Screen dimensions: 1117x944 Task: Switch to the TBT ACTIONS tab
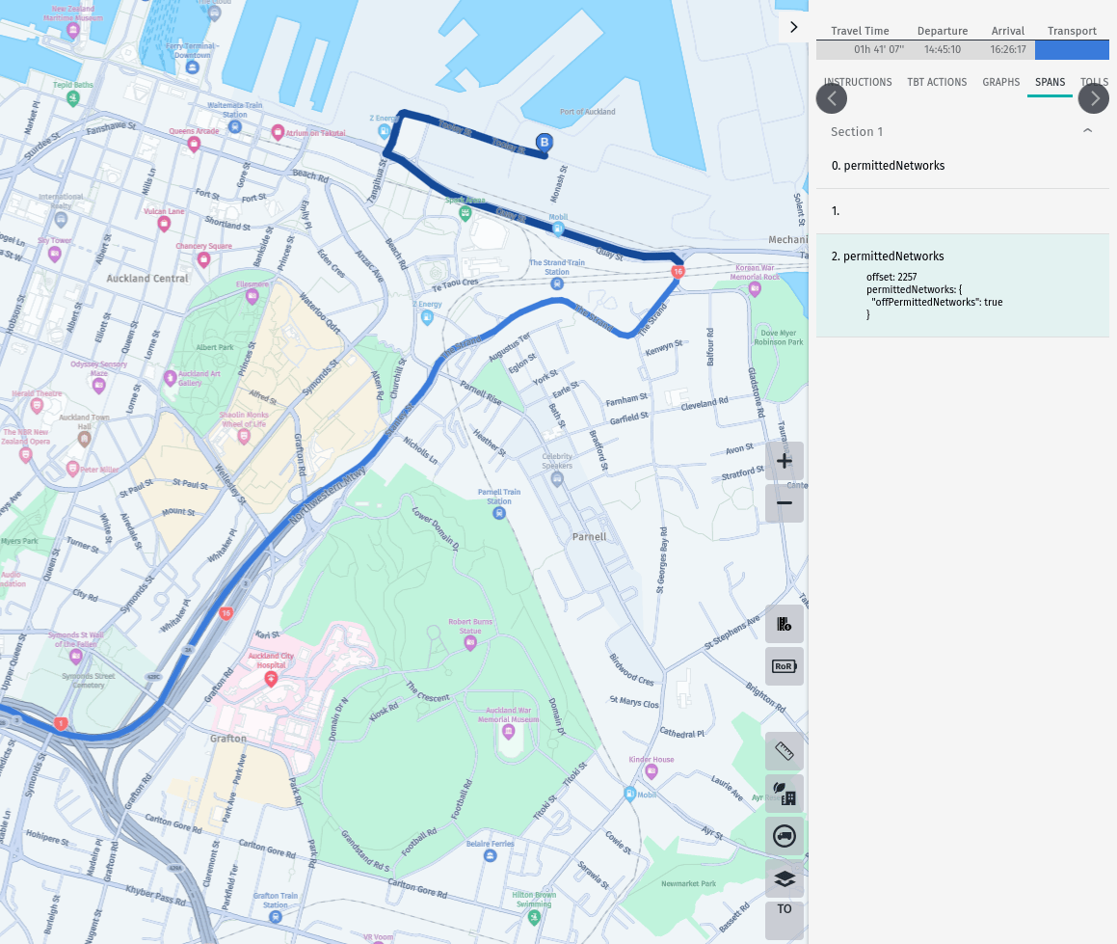(936, 82)
